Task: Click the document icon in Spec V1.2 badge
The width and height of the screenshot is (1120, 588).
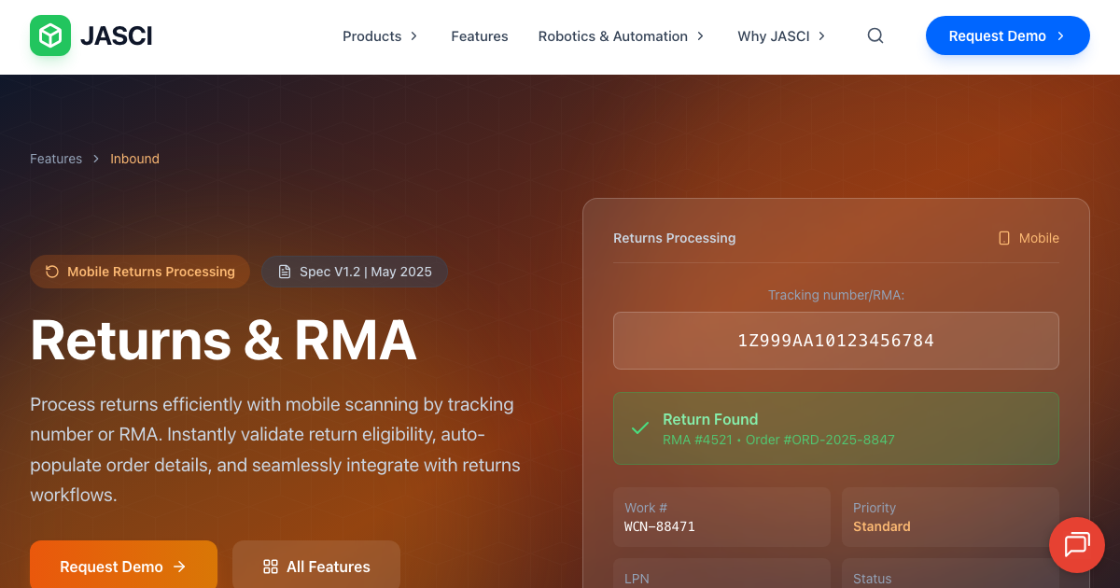Action: [x=285, y=272]
